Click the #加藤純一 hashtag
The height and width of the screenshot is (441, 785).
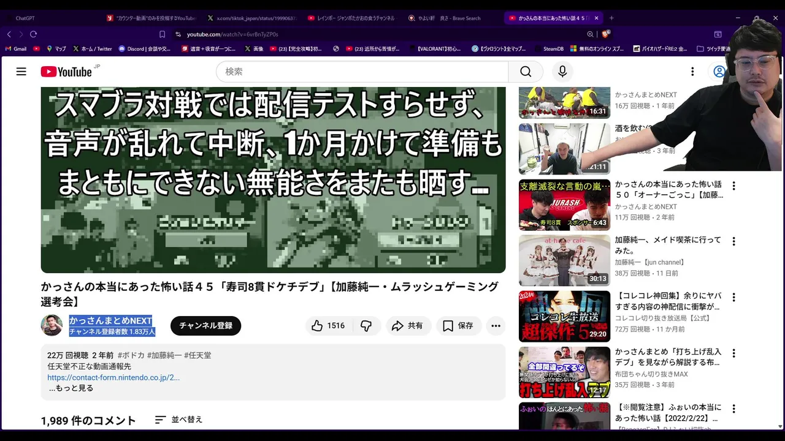click(x=164, y=355)
